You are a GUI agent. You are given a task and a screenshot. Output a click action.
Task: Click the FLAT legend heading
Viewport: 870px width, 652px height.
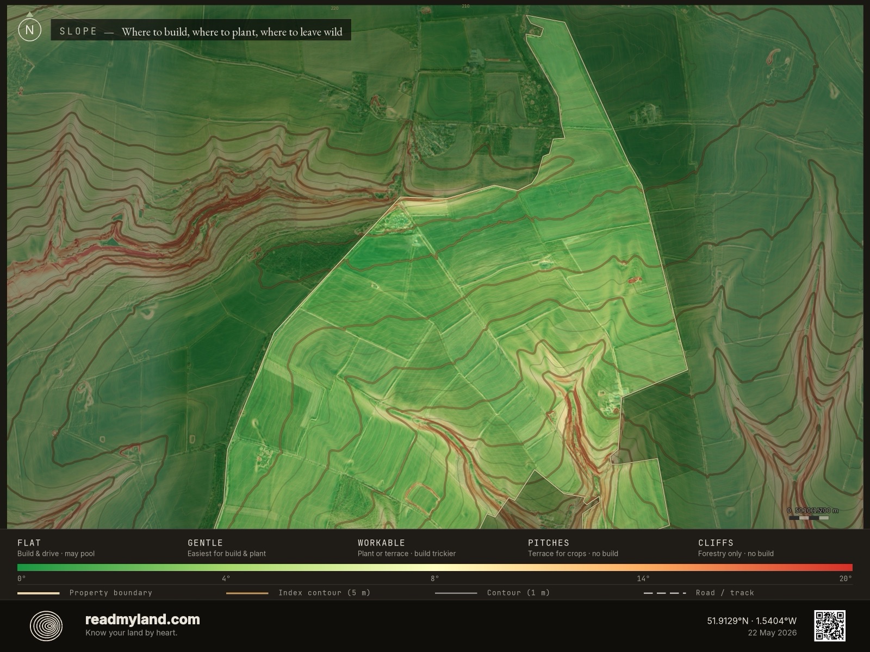tap(29, 543)
